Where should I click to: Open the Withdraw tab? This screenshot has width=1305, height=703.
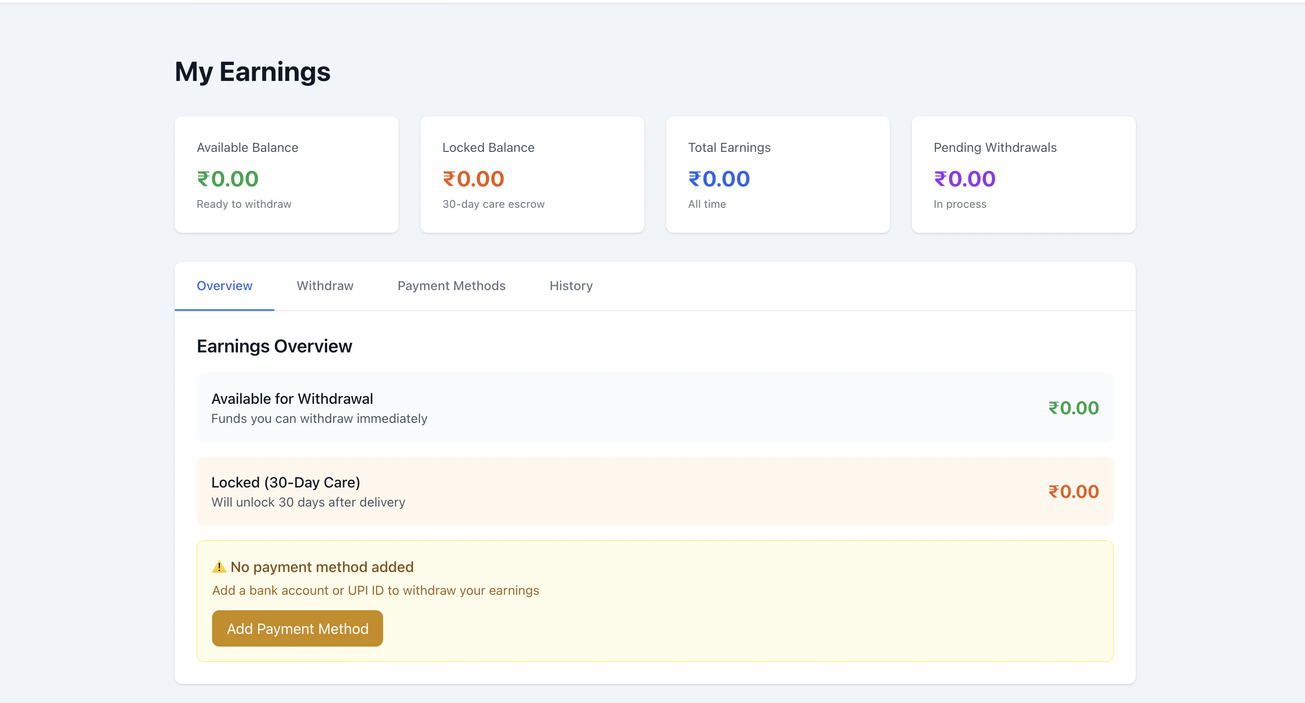tap(325, 286)
